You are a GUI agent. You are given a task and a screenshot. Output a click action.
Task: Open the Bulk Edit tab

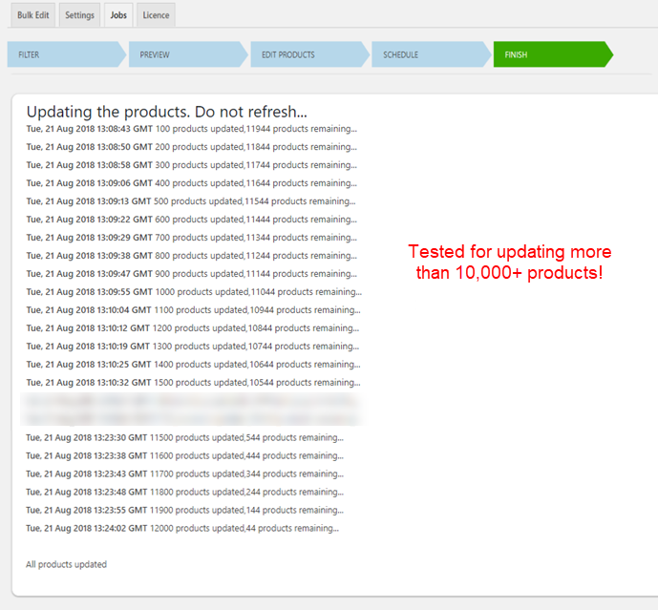tap(33, 15)
